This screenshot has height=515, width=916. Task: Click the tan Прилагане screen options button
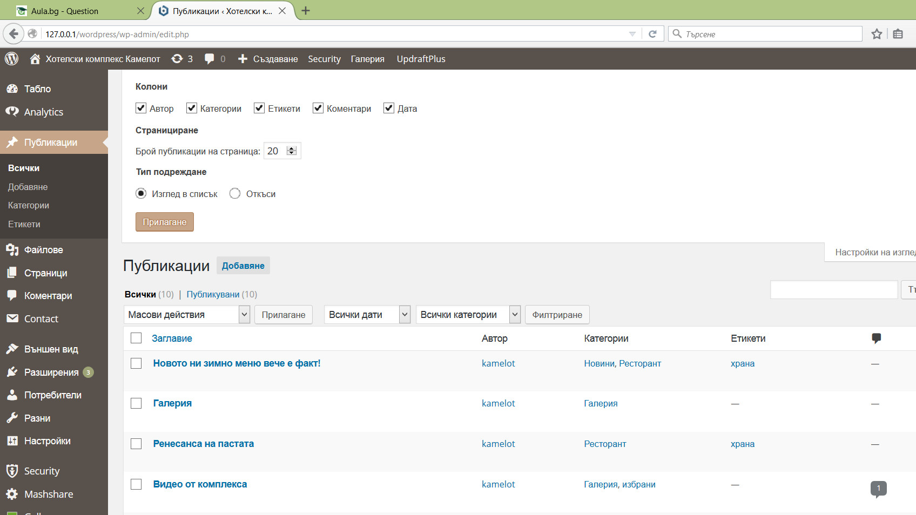pos(164,222)
